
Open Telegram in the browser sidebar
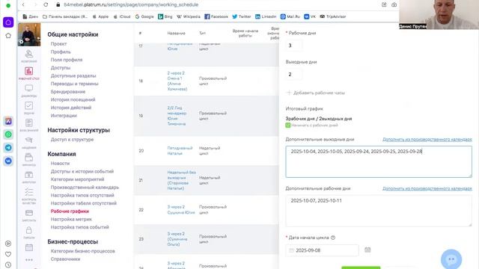point(8,148)
